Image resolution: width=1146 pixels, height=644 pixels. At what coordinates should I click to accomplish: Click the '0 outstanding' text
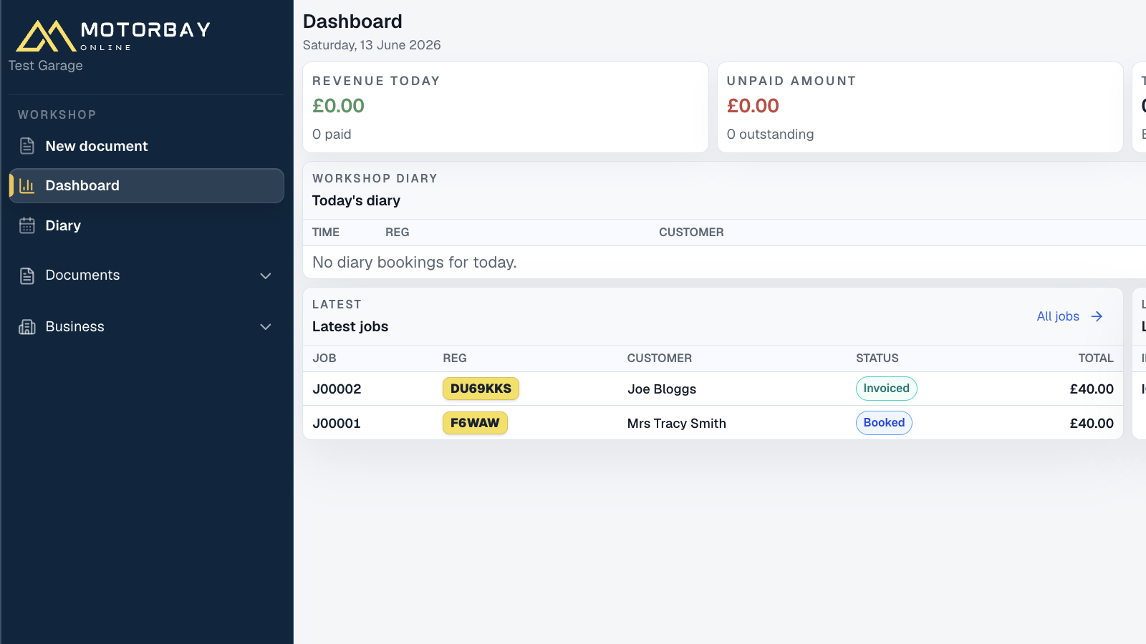click(x=770, y=135)
